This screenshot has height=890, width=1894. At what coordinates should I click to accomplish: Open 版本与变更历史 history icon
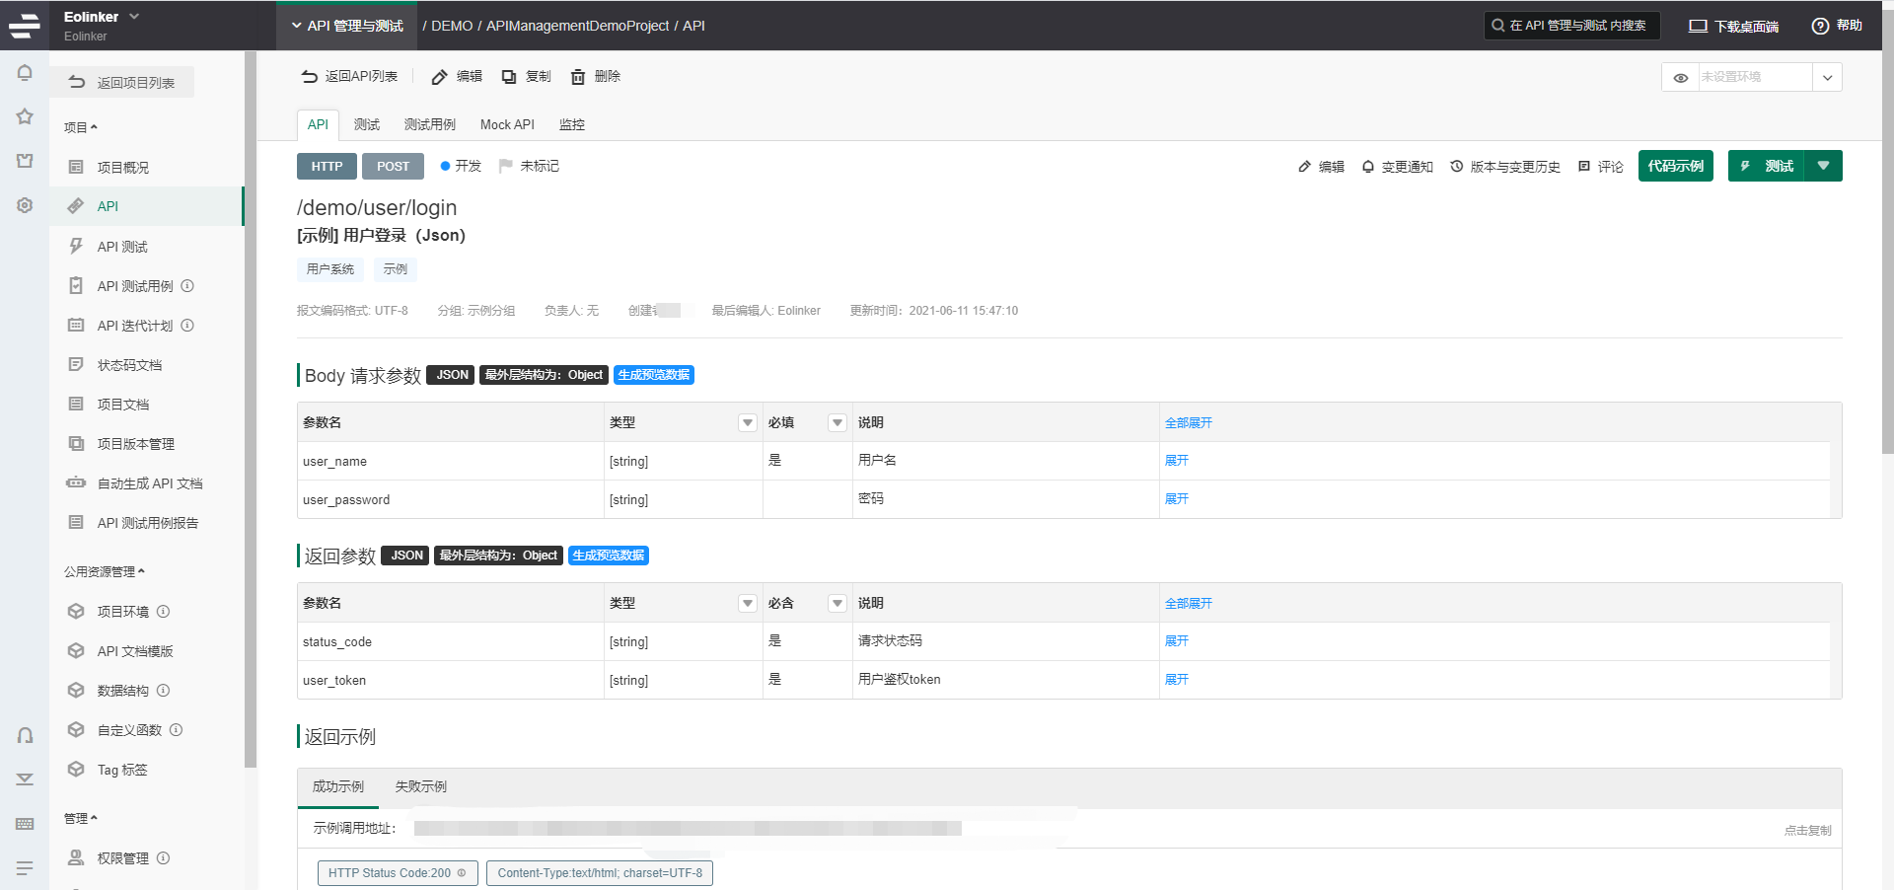tap(1457, 167)
